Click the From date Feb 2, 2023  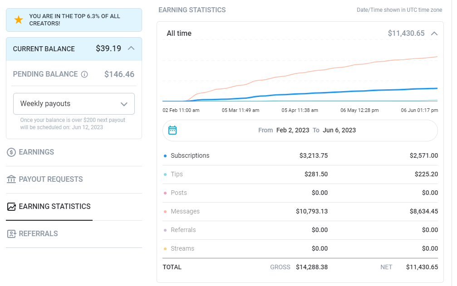pos(293,131)
